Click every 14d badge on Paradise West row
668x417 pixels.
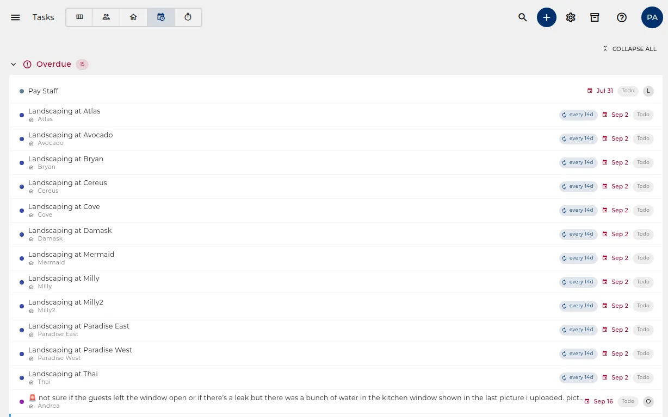(578, 353)
